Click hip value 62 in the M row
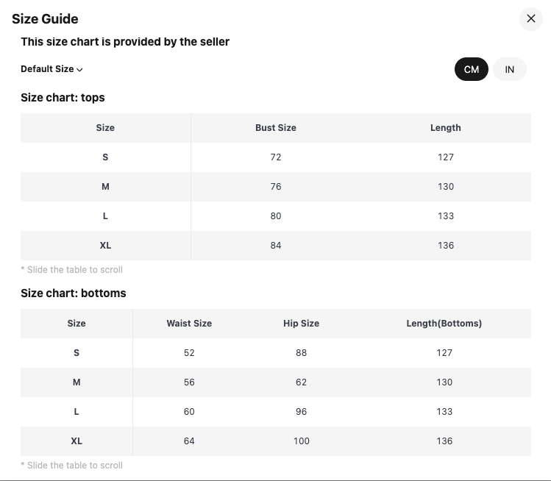The image size is (551, 481). click(301, 382)
